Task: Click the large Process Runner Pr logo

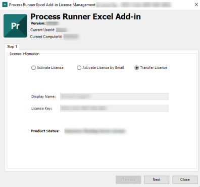Action: click(15, 26)
